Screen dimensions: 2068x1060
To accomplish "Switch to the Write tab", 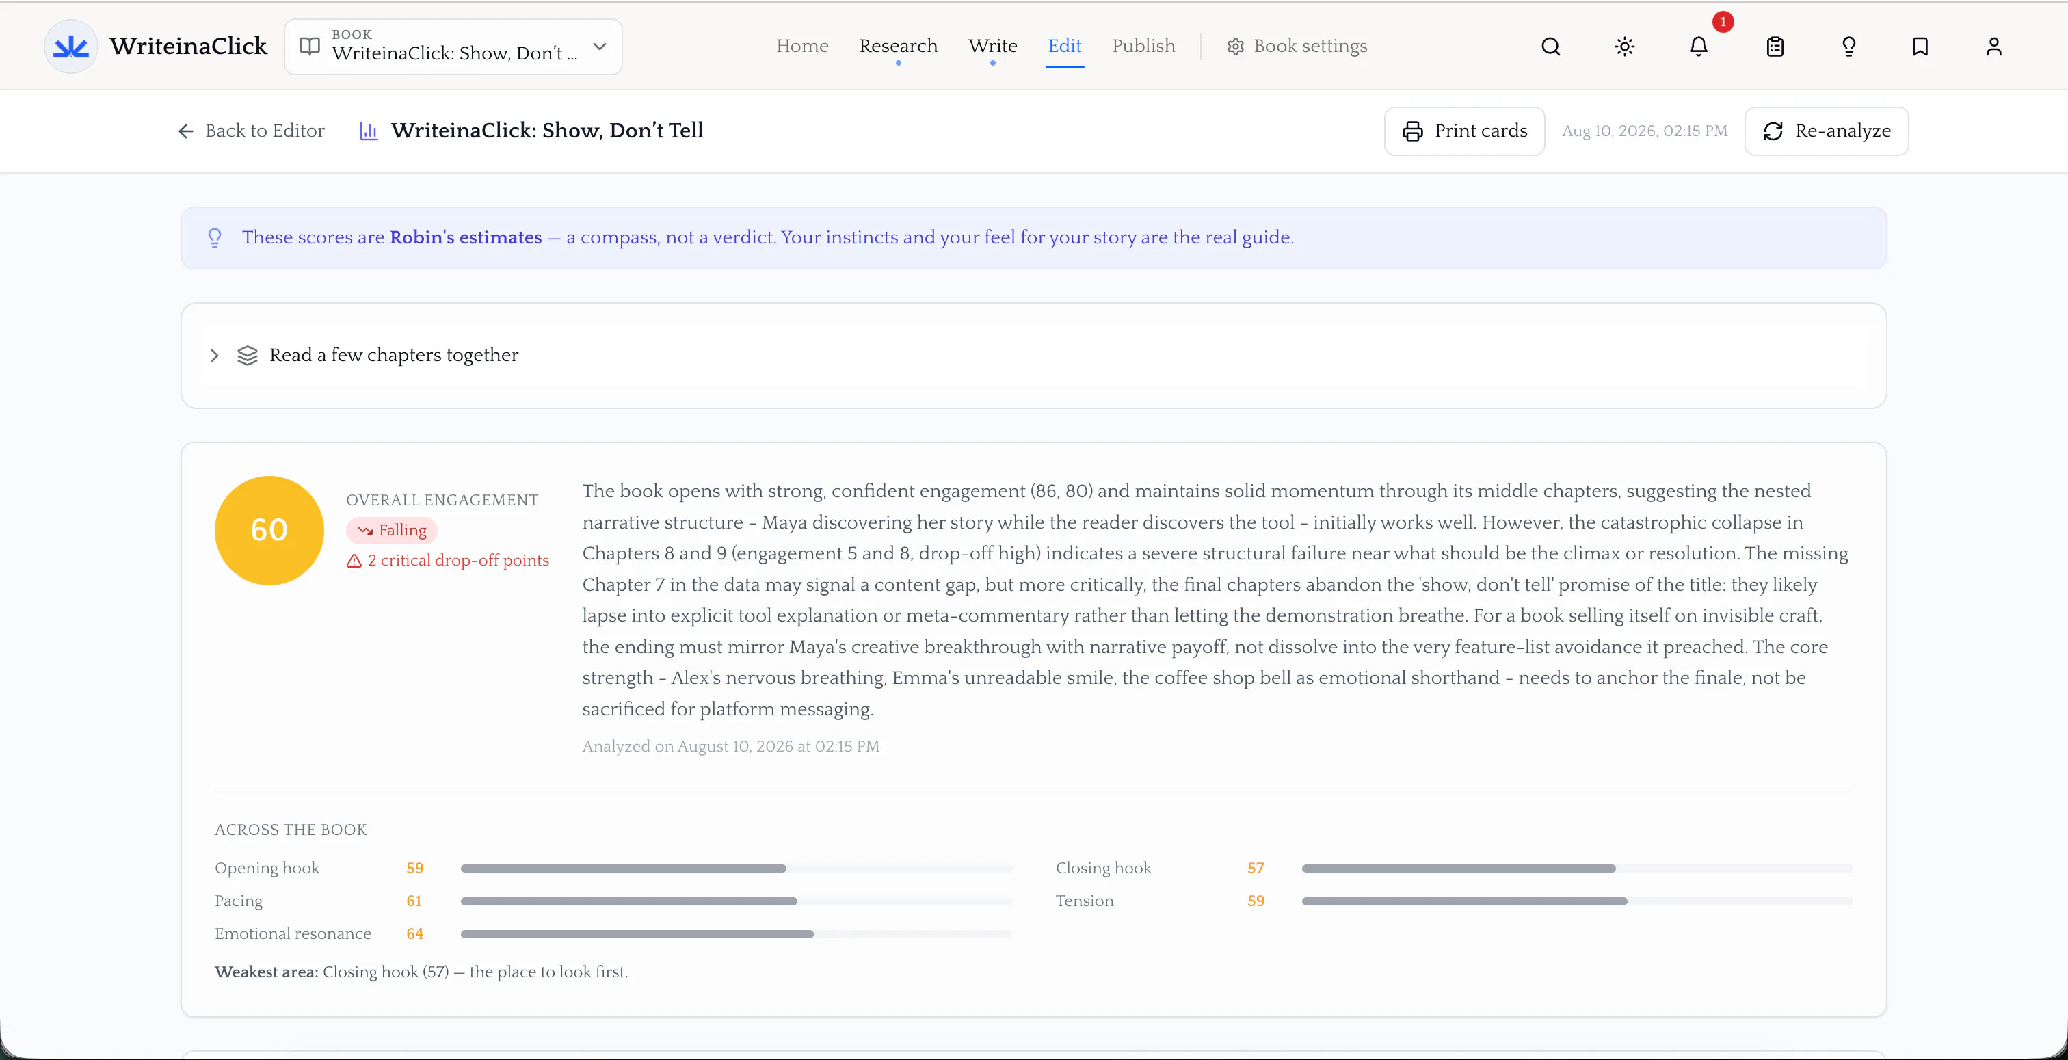I will click(992, 46).
